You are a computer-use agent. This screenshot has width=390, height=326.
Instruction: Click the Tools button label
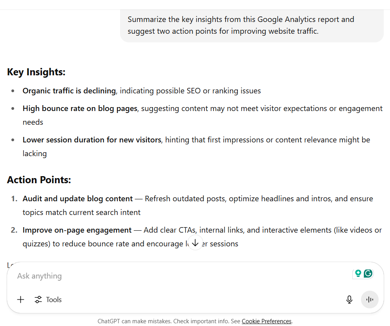55,299
